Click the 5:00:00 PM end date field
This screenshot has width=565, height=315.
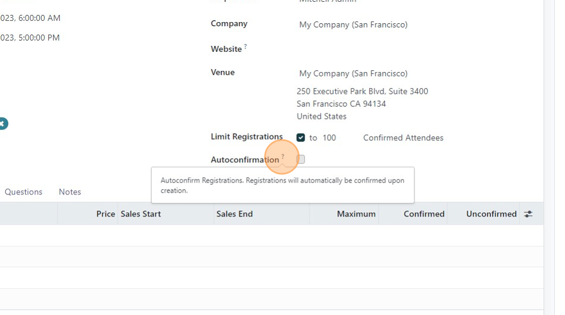coord(30,38)
